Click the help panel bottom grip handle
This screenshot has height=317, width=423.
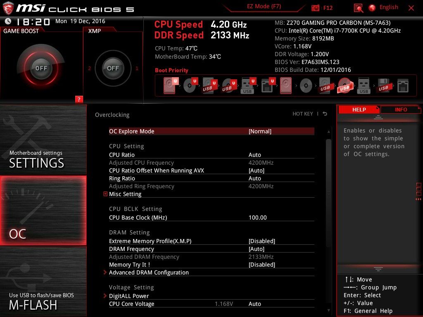coord(378,269)
